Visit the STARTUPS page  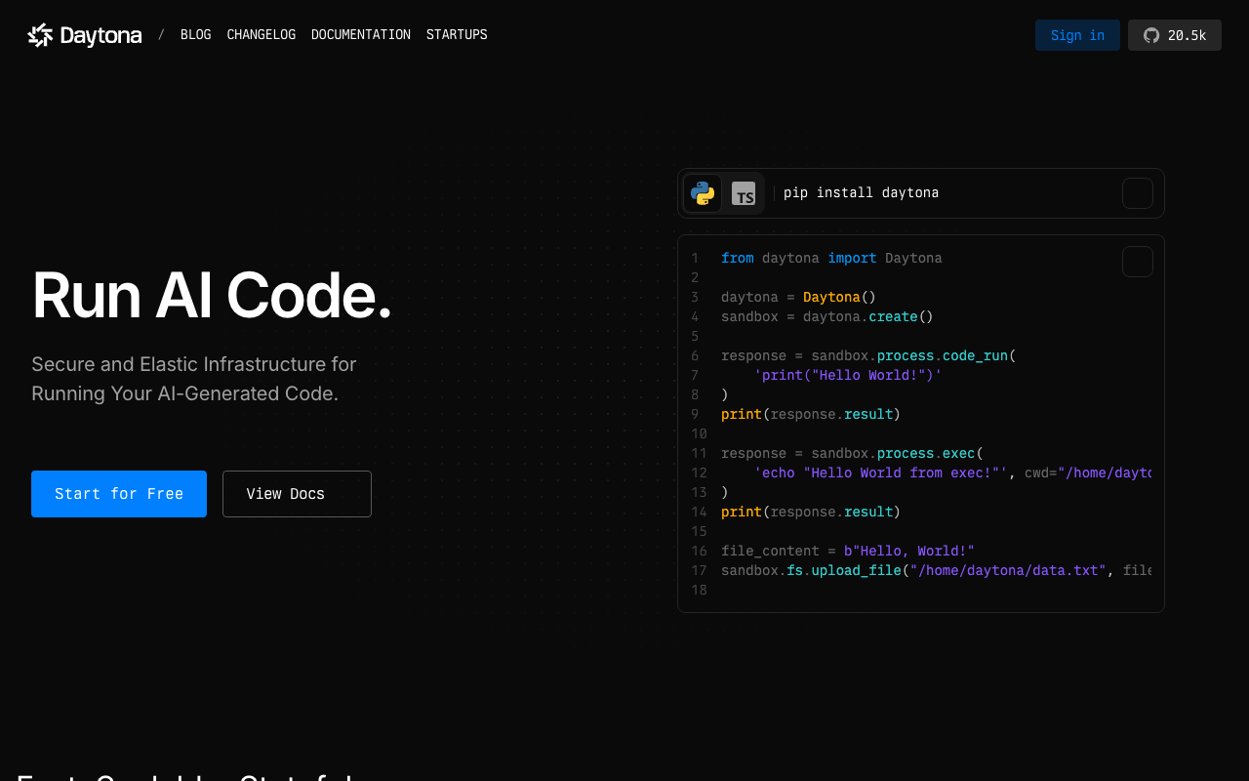457,35
